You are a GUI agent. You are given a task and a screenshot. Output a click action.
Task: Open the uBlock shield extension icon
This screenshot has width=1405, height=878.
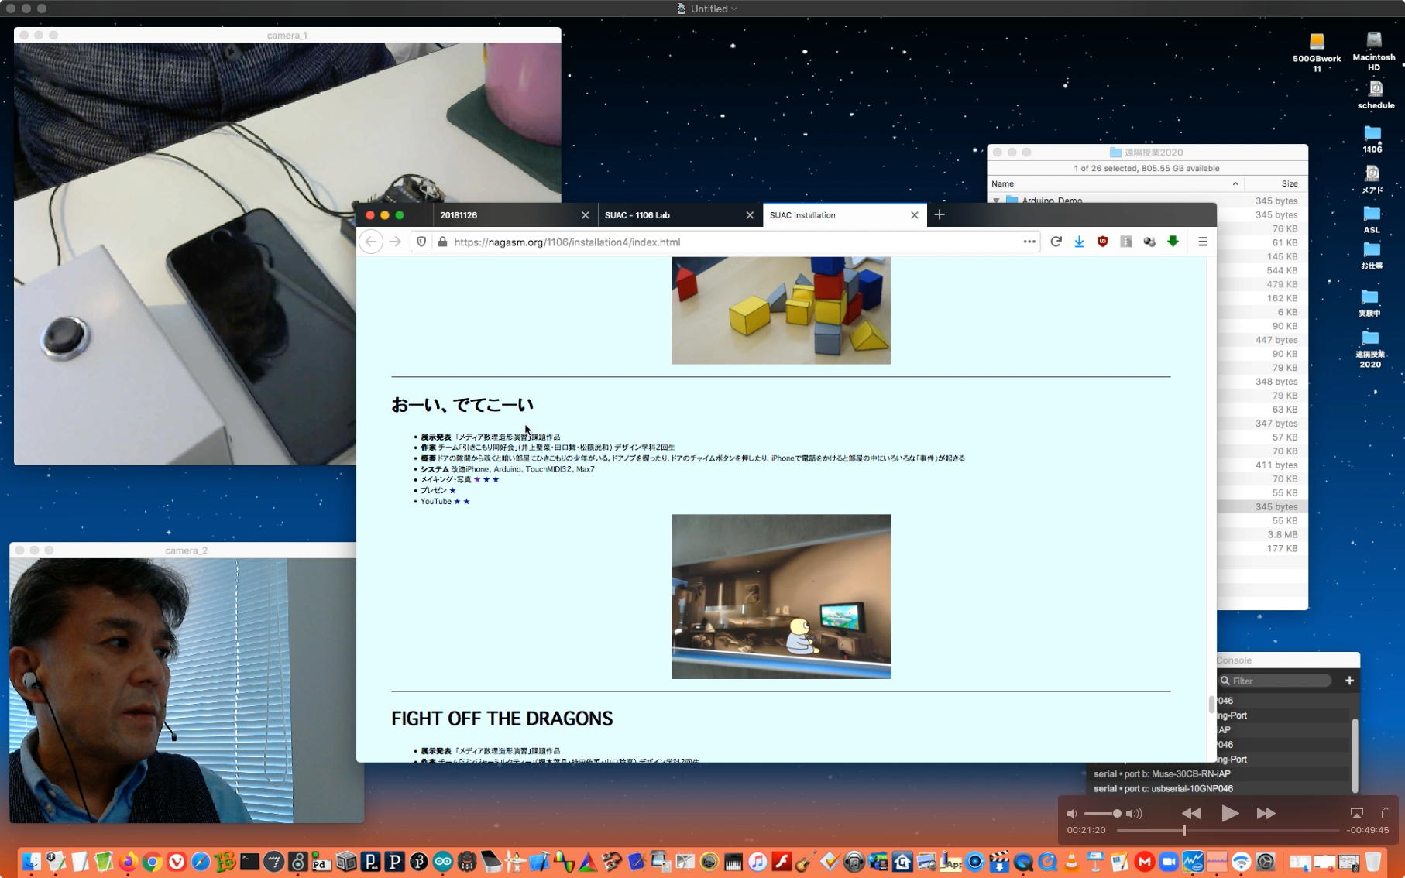click(1102, 242)
